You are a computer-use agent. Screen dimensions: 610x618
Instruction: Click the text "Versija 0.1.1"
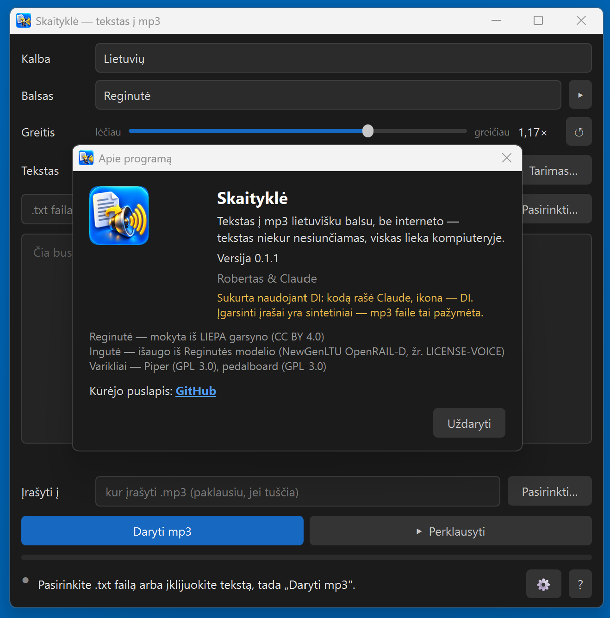tap(248, 259)
